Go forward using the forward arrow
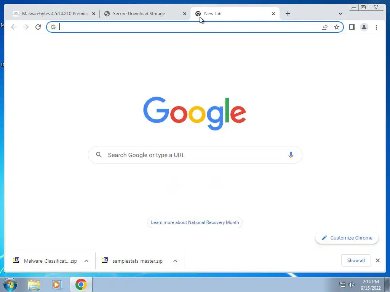This screenshot has width=390, height=292. 26,27
